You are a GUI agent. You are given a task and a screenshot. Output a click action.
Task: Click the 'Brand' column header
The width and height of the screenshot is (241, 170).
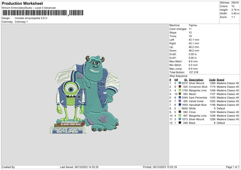click(221, 80)
